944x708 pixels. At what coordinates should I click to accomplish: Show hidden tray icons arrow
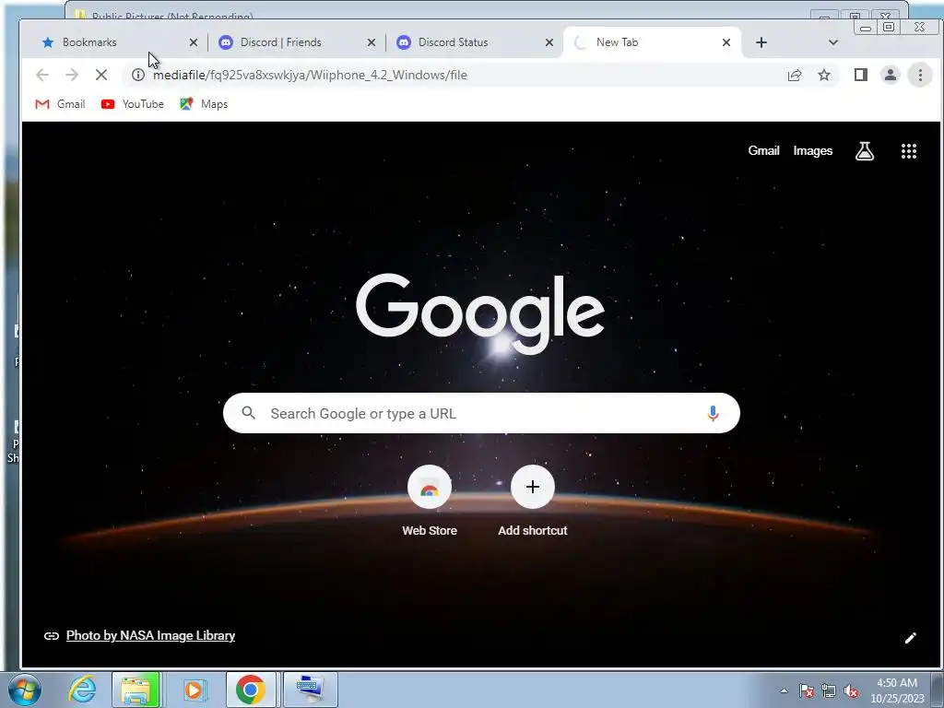784,690
